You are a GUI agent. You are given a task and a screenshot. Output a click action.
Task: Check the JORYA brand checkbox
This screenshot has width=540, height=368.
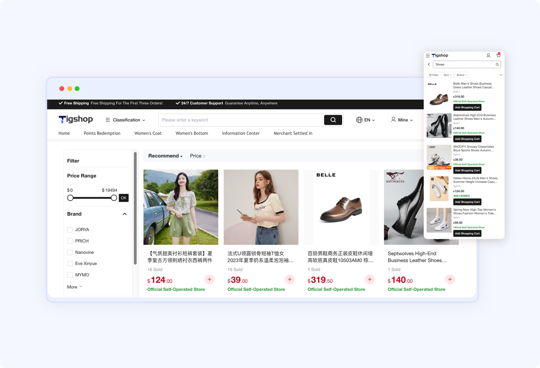(70, 230)
